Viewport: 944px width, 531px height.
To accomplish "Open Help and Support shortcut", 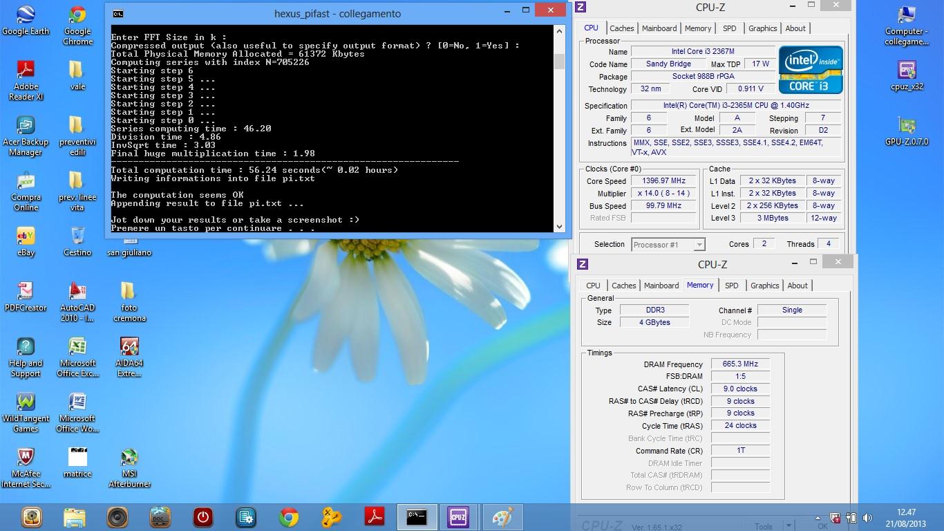I will click(26, 357).
